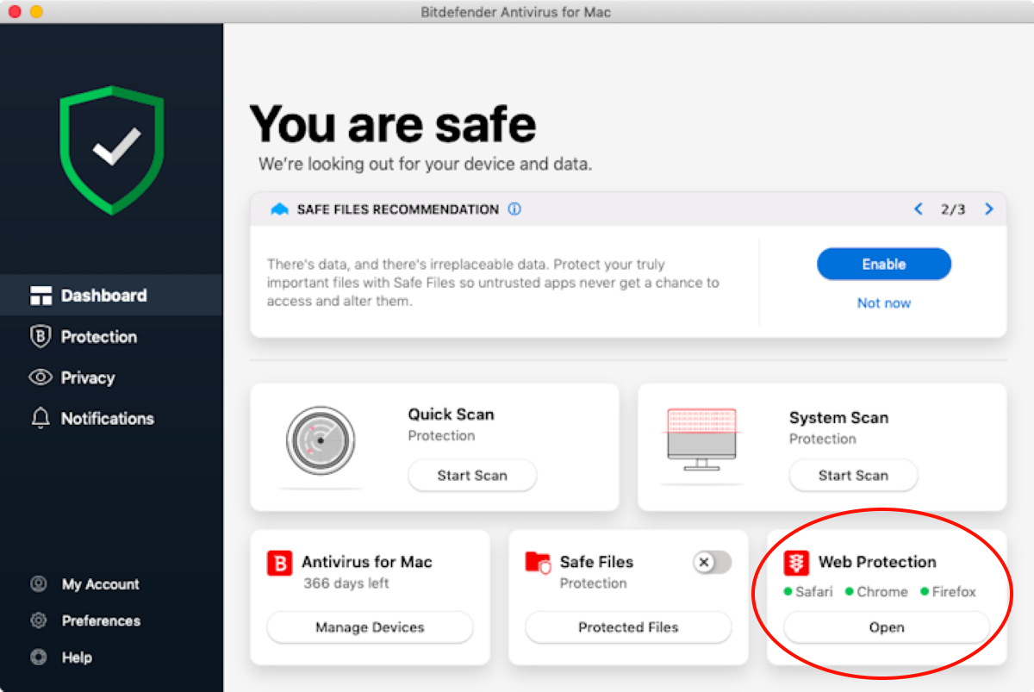Click the System Scan card title
This screenshot has height=692, width=1034.
pos(839,418)
